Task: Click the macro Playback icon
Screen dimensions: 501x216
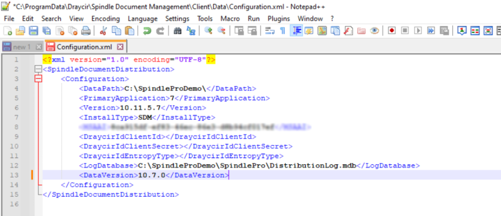Action: pyautogui.click(x=418, y=31)
